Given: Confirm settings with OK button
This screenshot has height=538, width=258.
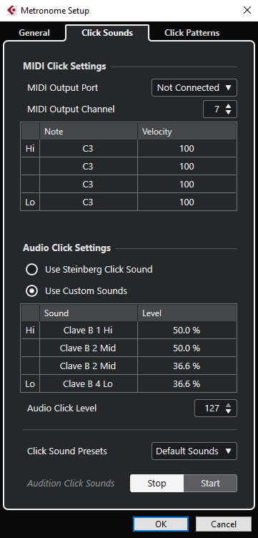Looking at the screenshot, I should [161, 524].
